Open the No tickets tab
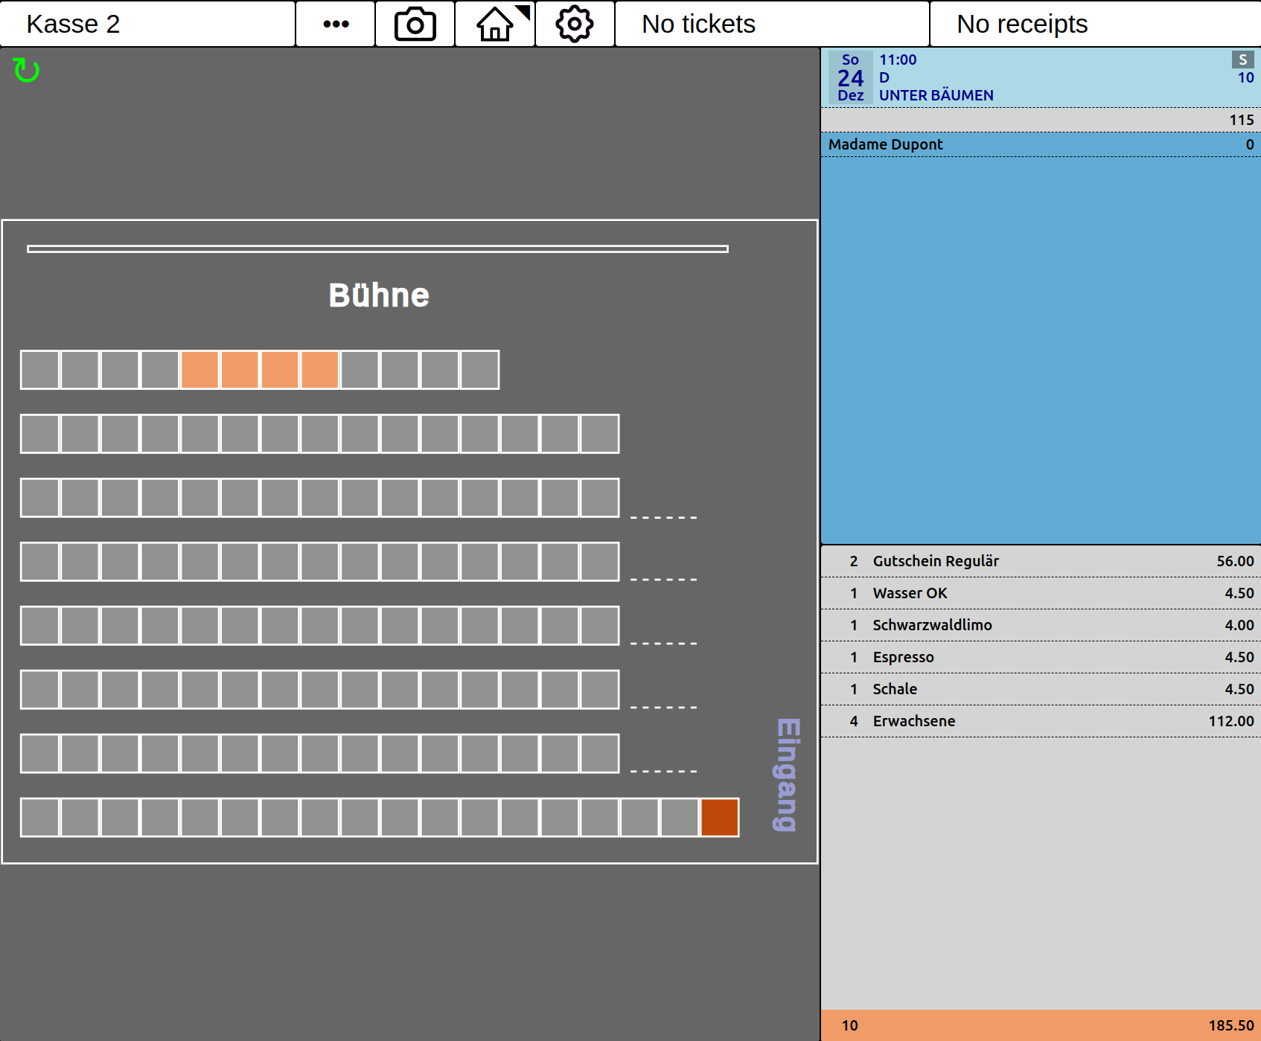Screen dimensions: 1261x1041 [x=772, y=24]
